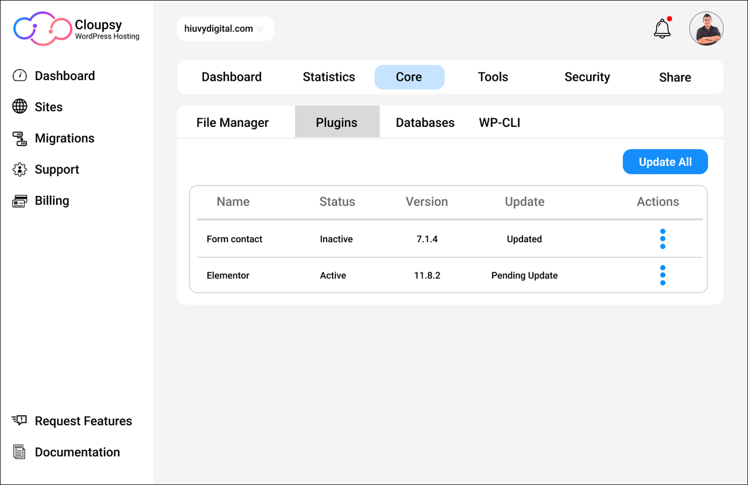Open the notification bell

[662, 28]
